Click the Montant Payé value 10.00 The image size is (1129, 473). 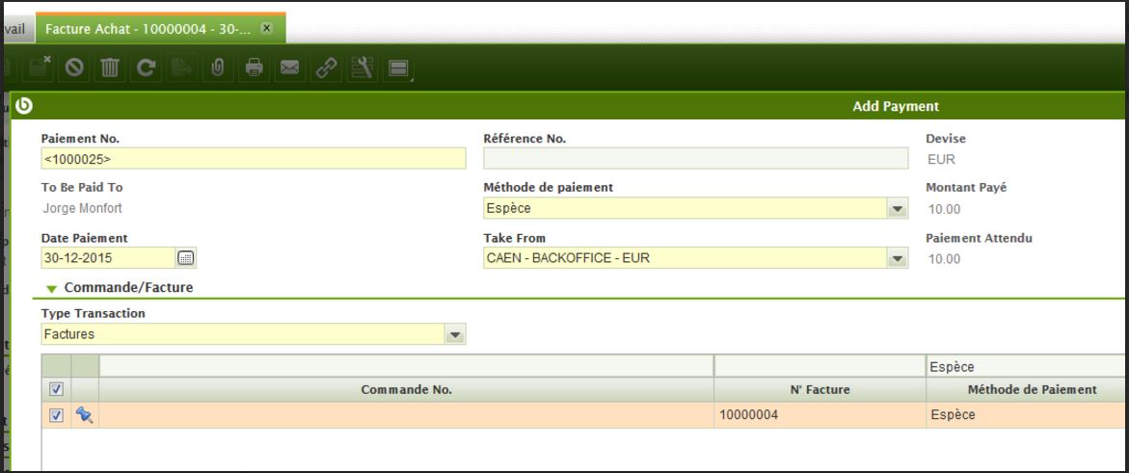944,209
